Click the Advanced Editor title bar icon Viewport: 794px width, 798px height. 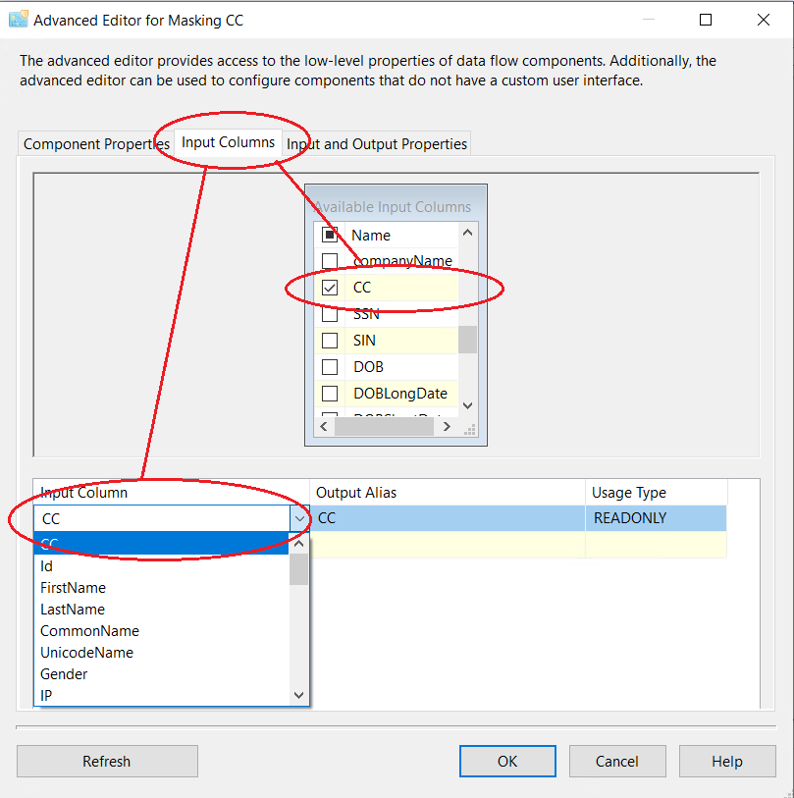coord(18,20)
